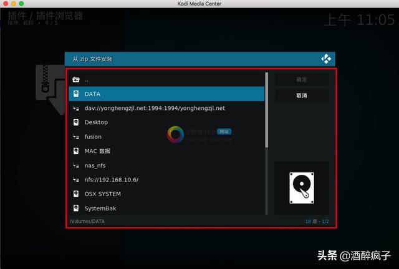Click the drive icon beside MAC 数据
399x269 pixels.
(x=76, y=151)
